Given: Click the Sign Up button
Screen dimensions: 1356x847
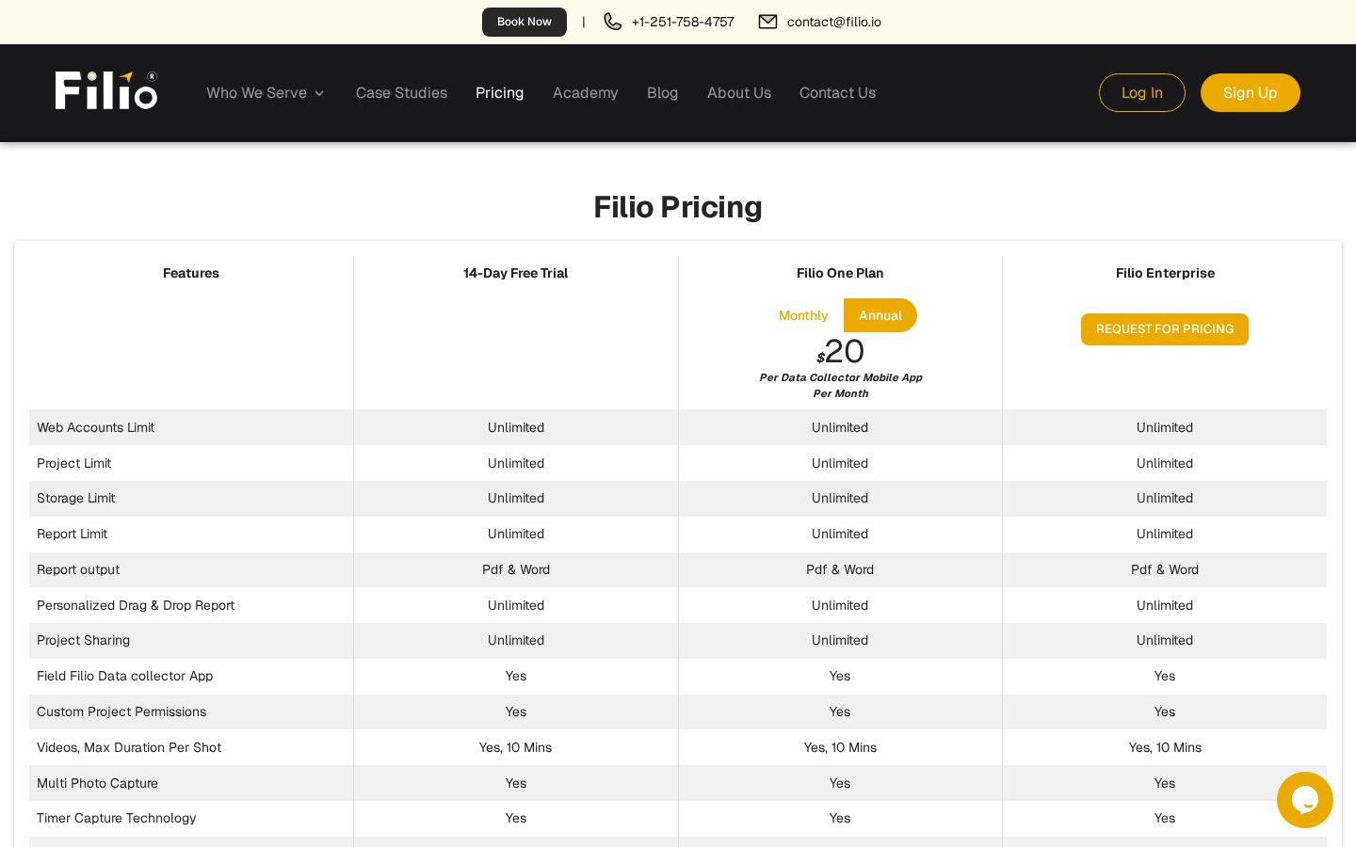Looking at the screenshot, I should (x=1251, y=92).
